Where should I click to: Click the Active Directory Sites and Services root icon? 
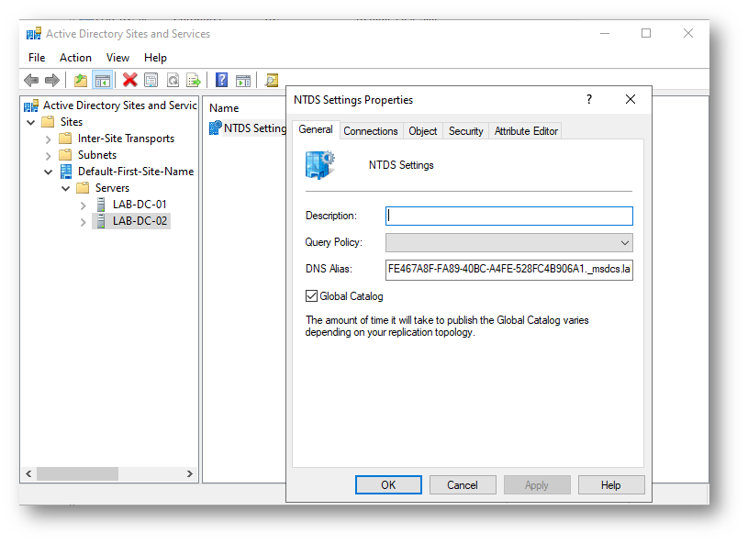31,105
